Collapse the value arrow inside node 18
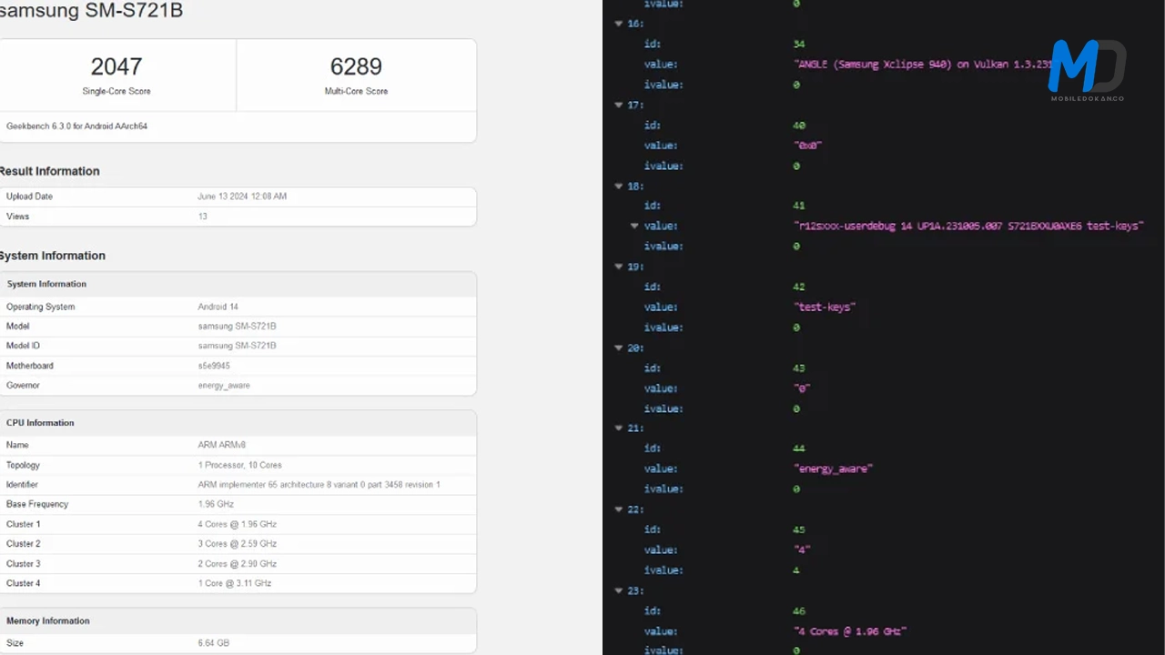 coord(635,226)
